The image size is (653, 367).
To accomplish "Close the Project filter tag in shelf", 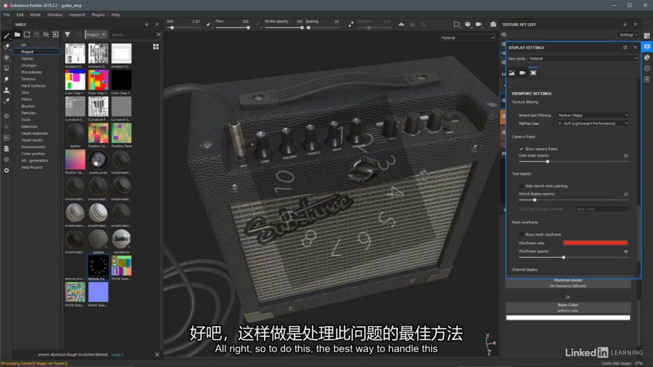I will pyautogui.click(x=104, y=34).
